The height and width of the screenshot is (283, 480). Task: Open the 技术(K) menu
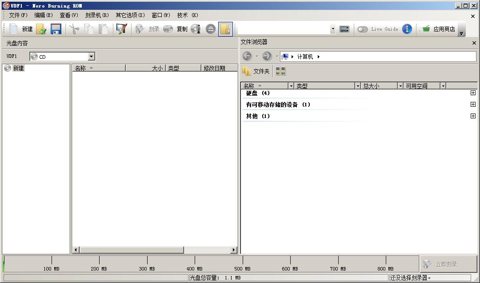[x=188, y=15]
